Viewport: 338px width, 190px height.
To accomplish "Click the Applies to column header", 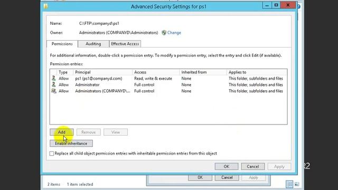I will 257,72.
